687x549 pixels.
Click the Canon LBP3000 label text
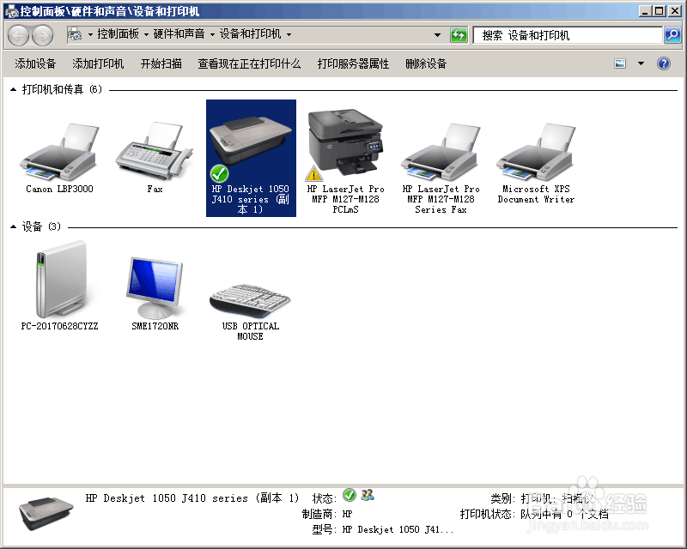click(59, 189)
